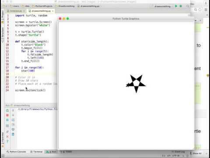The image size is (210, 158).
Task: Open the Python Console tab
Action: point(16,152)
